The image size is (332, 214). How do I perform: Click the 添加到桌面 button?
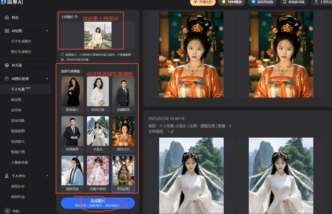(x=262, y=2)
